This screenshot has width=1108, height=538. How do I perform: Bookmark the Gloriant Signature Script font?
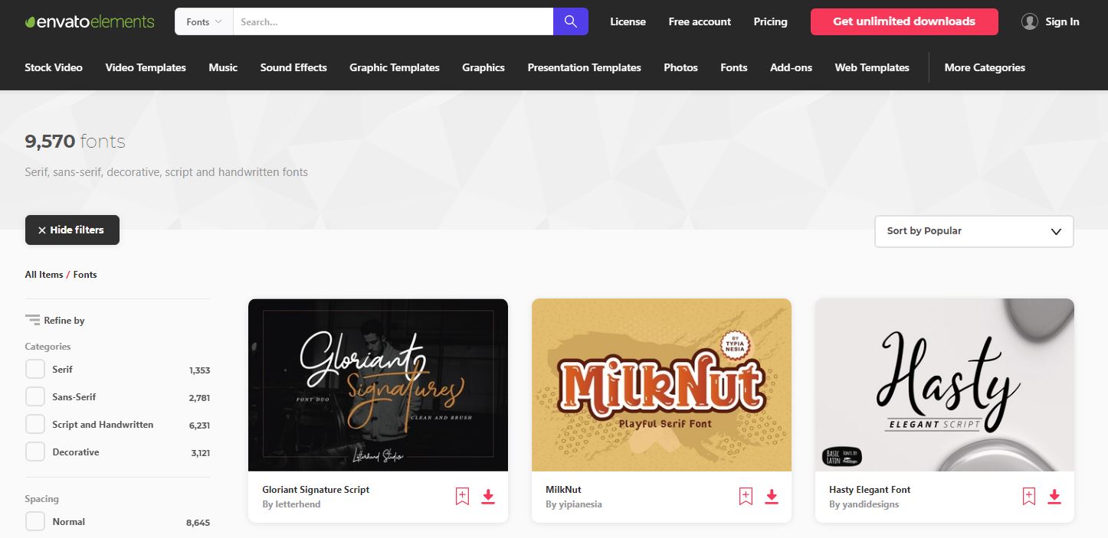click(x=462, y=497)
